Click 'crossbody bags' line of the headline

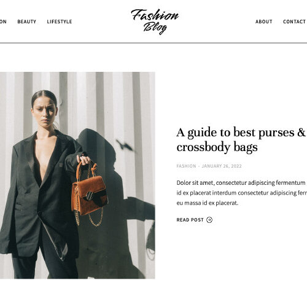217,147
